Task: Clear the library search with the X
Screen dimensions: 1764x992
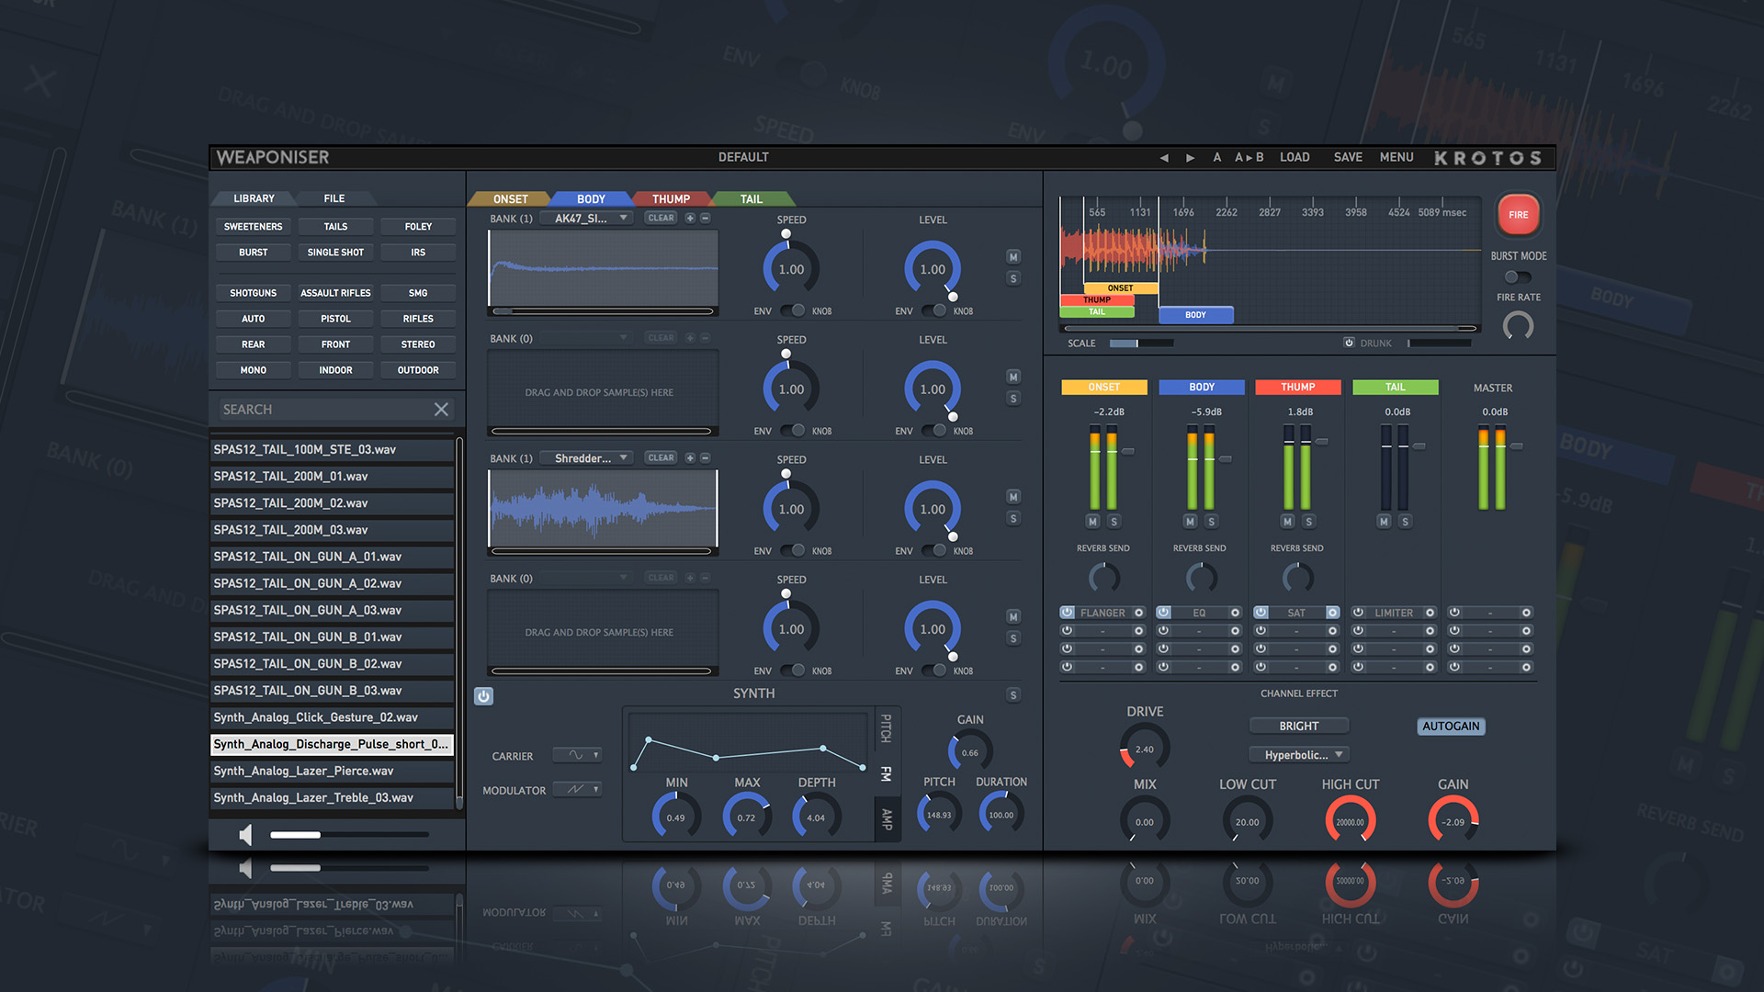Action: click(x=441, y=410)
